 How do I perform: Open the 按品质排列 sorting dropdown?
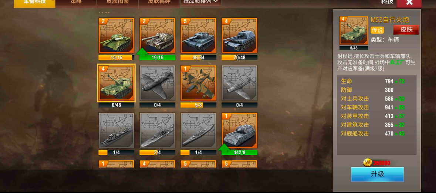201,2
